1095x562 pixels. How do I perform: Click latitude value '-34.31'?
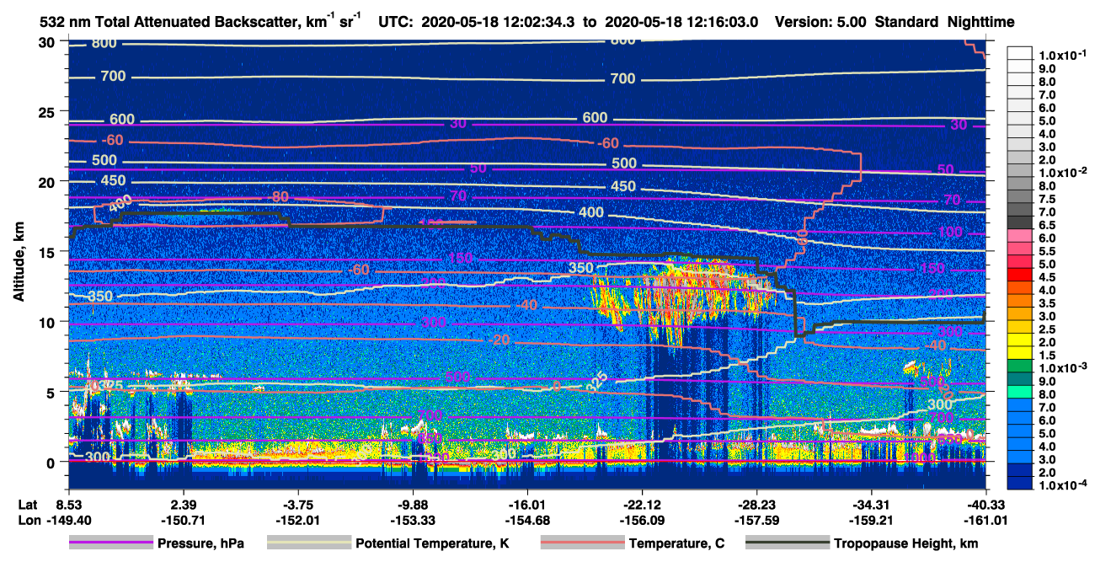(872, 505)
